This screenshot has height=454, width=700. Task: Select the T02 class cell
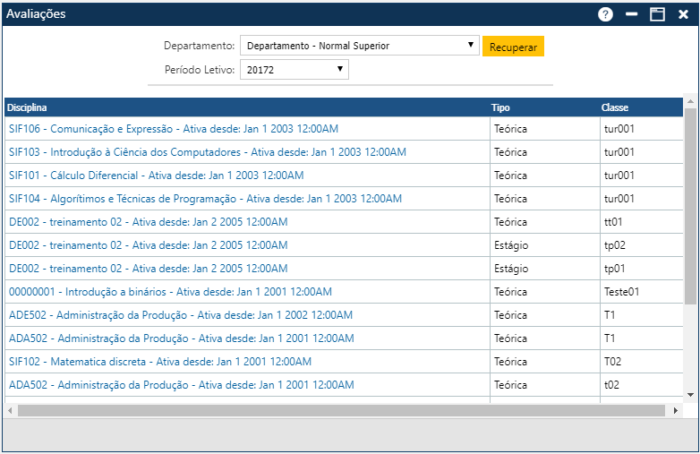coord(642,361)
